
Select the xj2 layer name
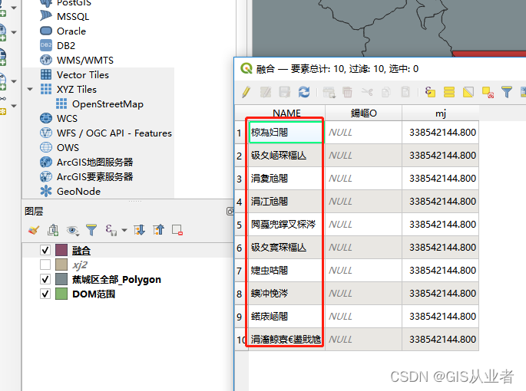pos(80,265)
